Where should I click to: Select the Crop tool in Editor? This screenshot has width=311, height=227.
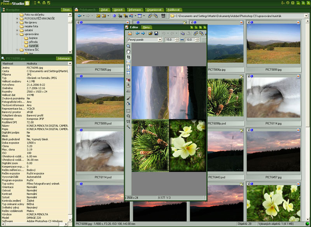point(128,57)
